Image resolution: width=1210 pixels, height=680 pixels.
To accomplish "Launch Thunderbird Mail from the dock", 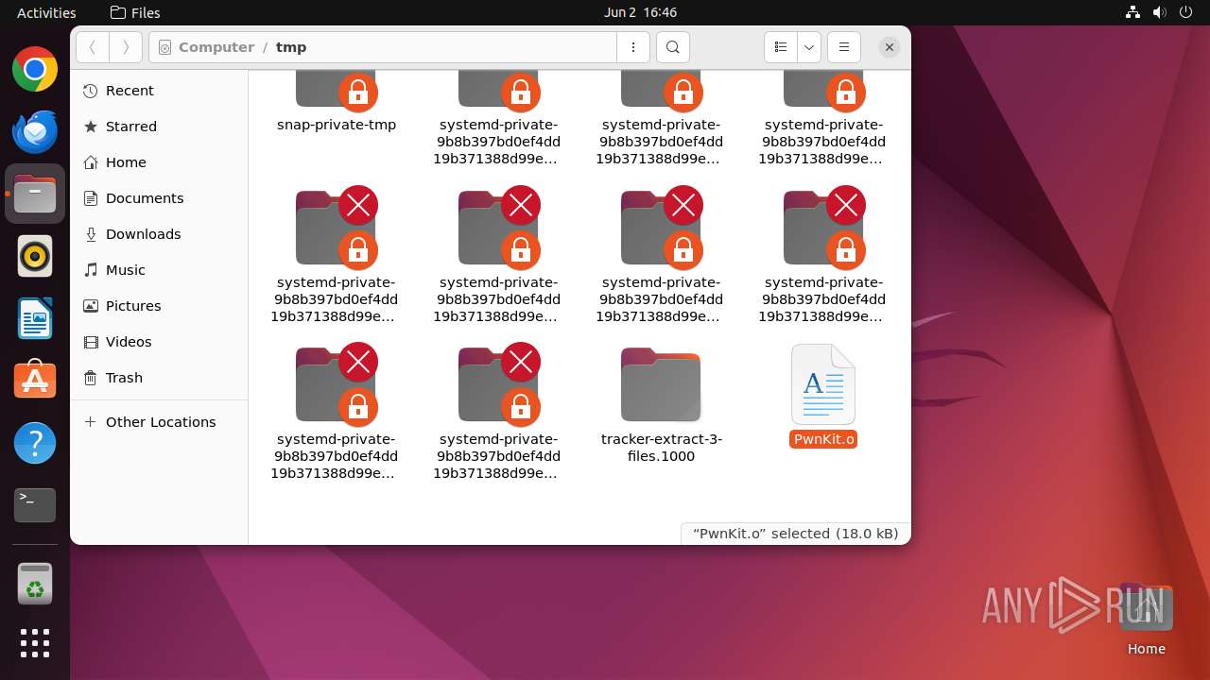I will tap(35, 132).
